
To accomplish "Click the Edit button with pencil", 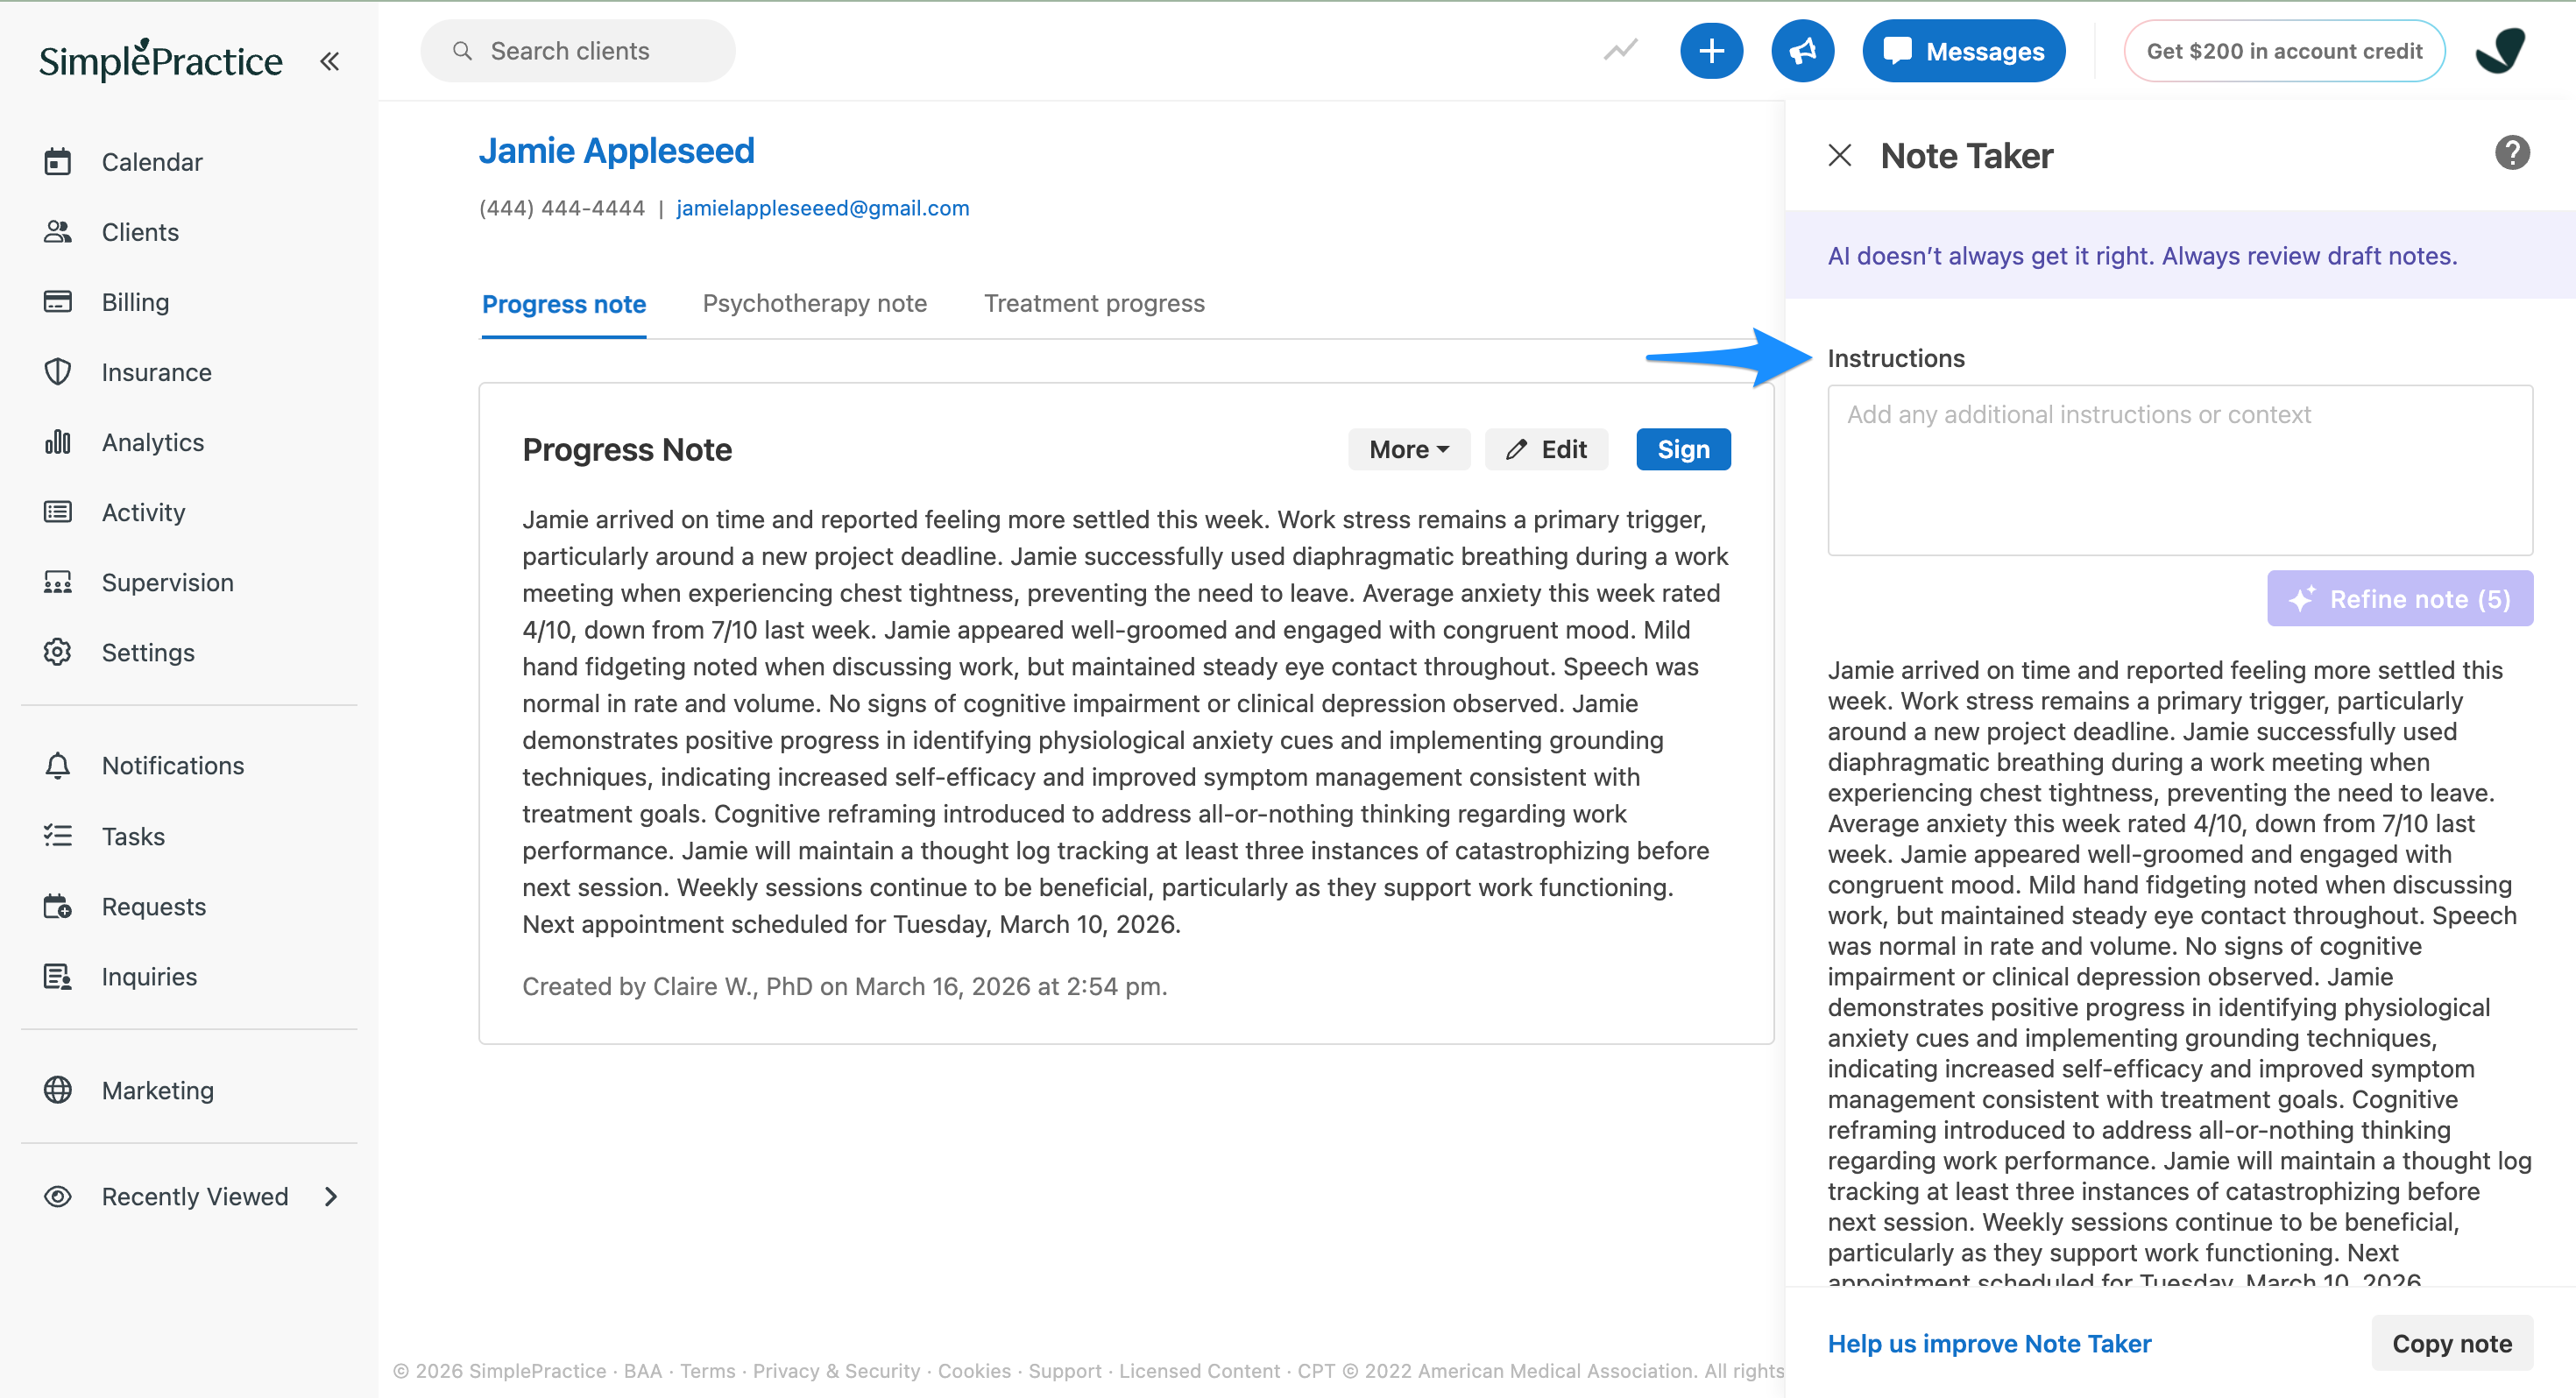I will (1546, 450).
